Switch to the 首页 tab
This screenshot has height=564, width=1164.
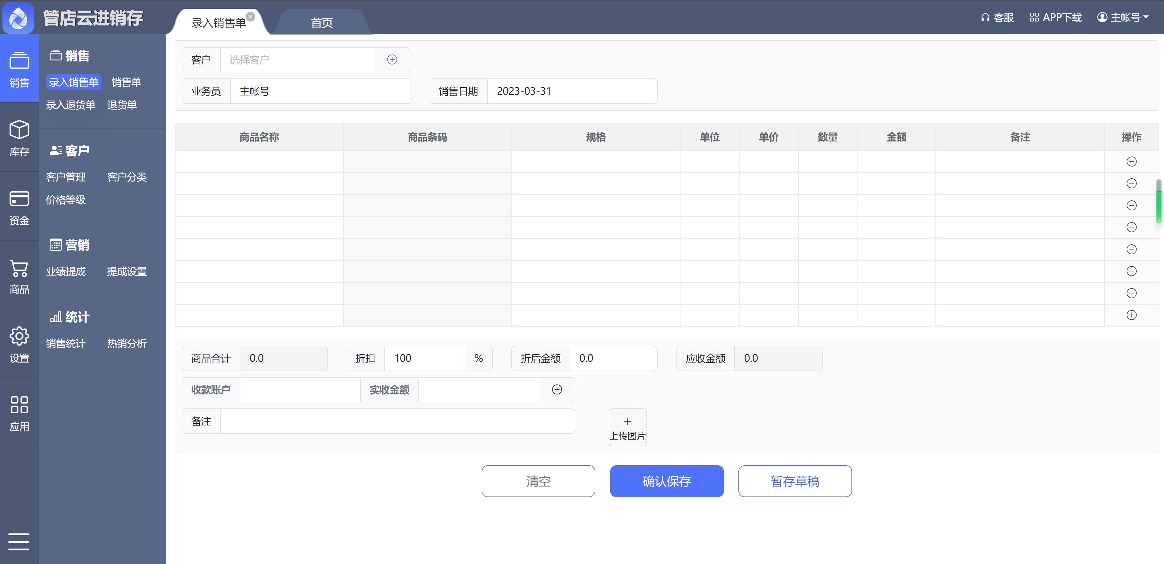click(321, 23)
